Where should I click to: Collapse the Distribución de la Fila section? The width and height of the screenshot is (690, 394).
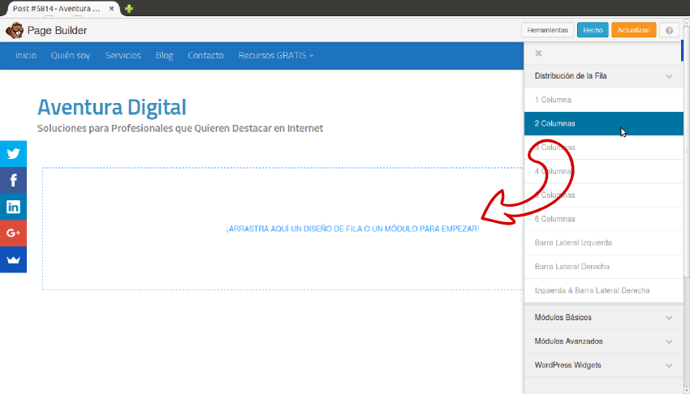pyautogui.click(x=668, y=76)
